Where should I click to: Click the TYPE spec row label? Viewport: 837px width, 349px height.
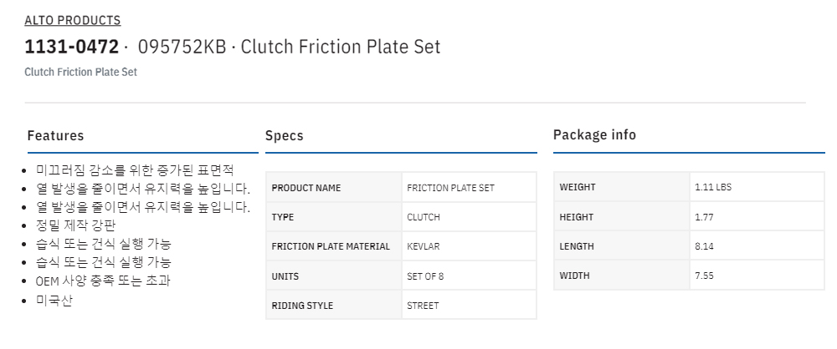click(283, 217)
